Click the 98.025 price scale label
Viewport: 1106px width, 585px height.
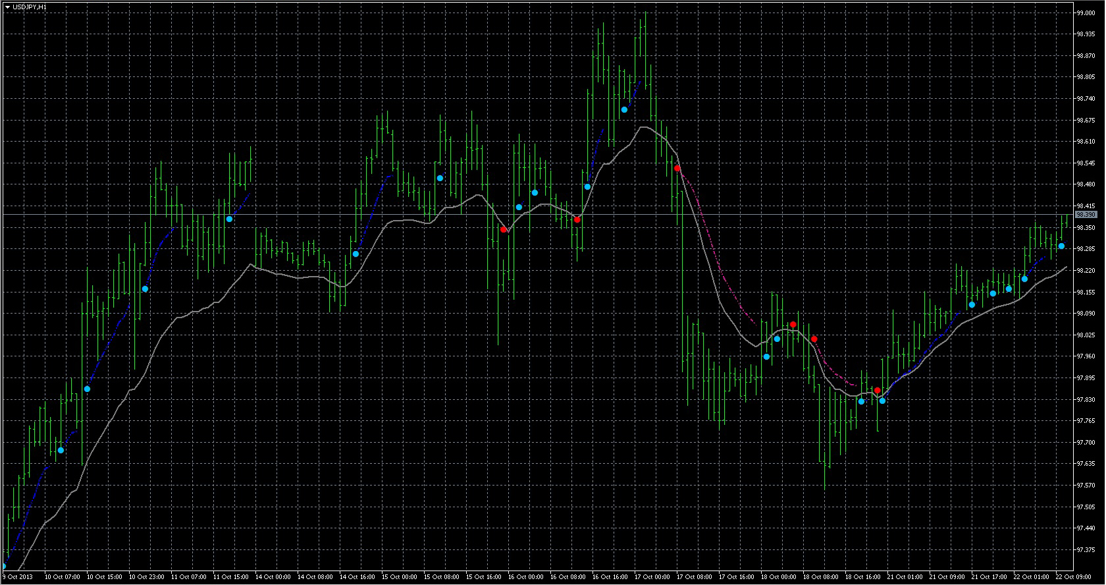pos(1085,335)
